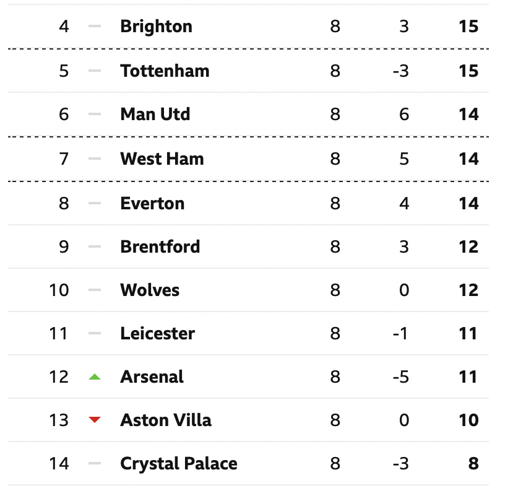This screenshot has width=526, height=488.
Task: Select the Man Utd team name
Action: click(x=155, y=114)
